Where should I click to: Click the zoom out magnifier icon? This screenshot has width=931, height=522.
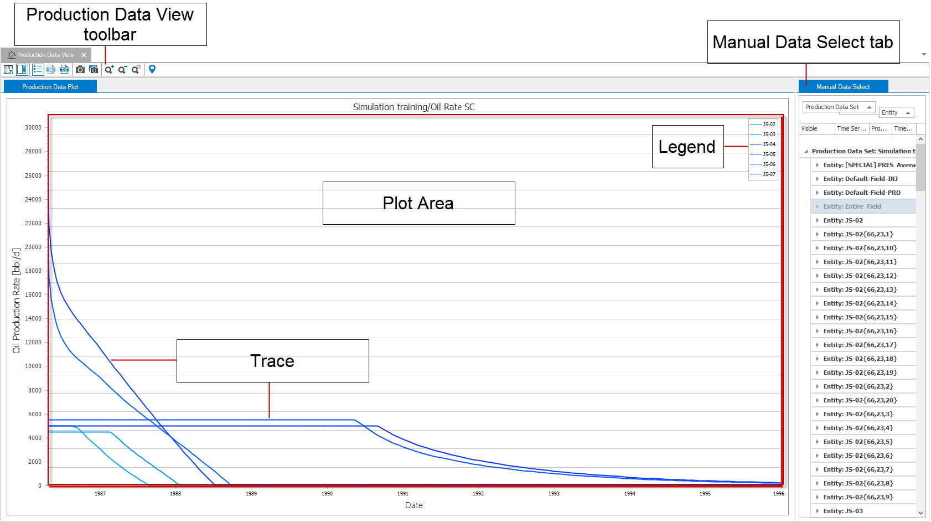(122, 69)
